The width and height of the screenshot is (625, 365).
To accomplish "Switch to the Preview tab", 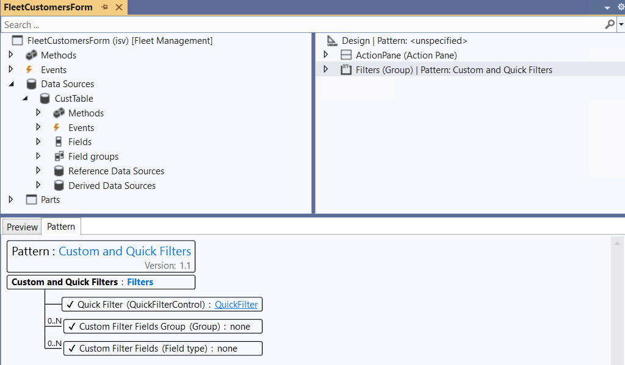I will [22, 227].
